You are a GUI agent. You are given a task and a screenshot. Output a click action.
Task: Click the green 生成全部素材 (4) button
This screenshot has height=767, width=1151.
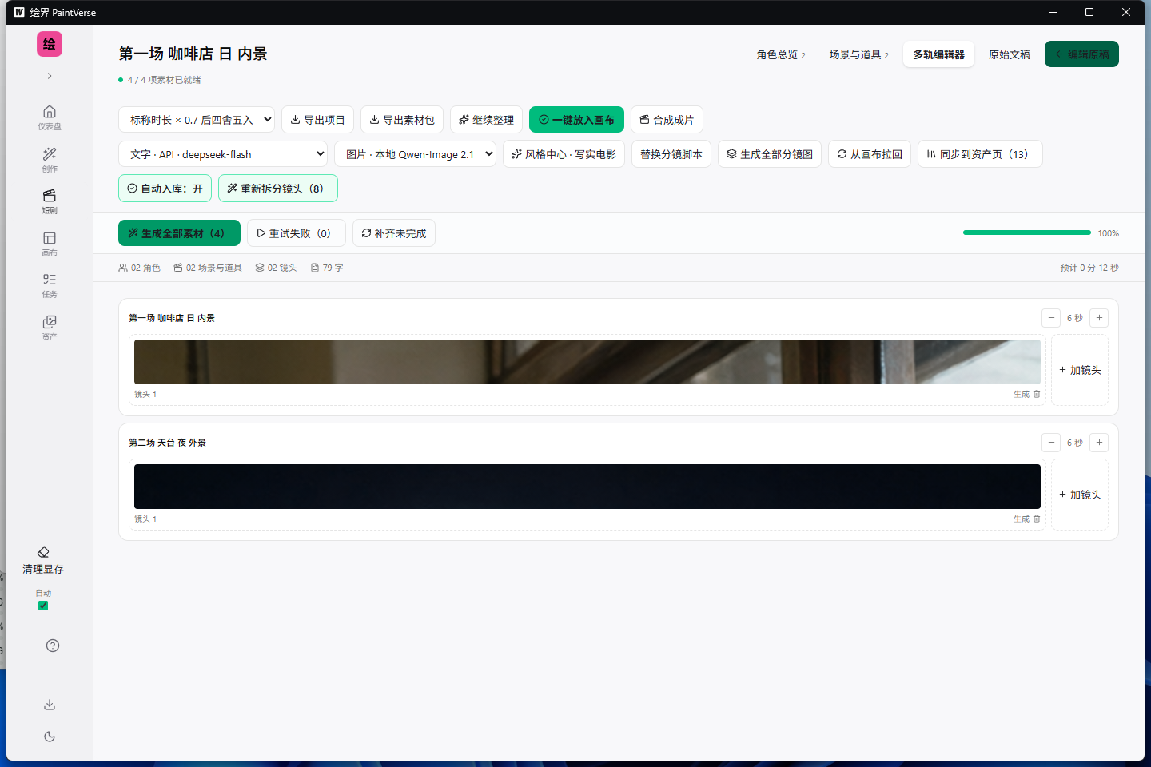coord(179,233)
